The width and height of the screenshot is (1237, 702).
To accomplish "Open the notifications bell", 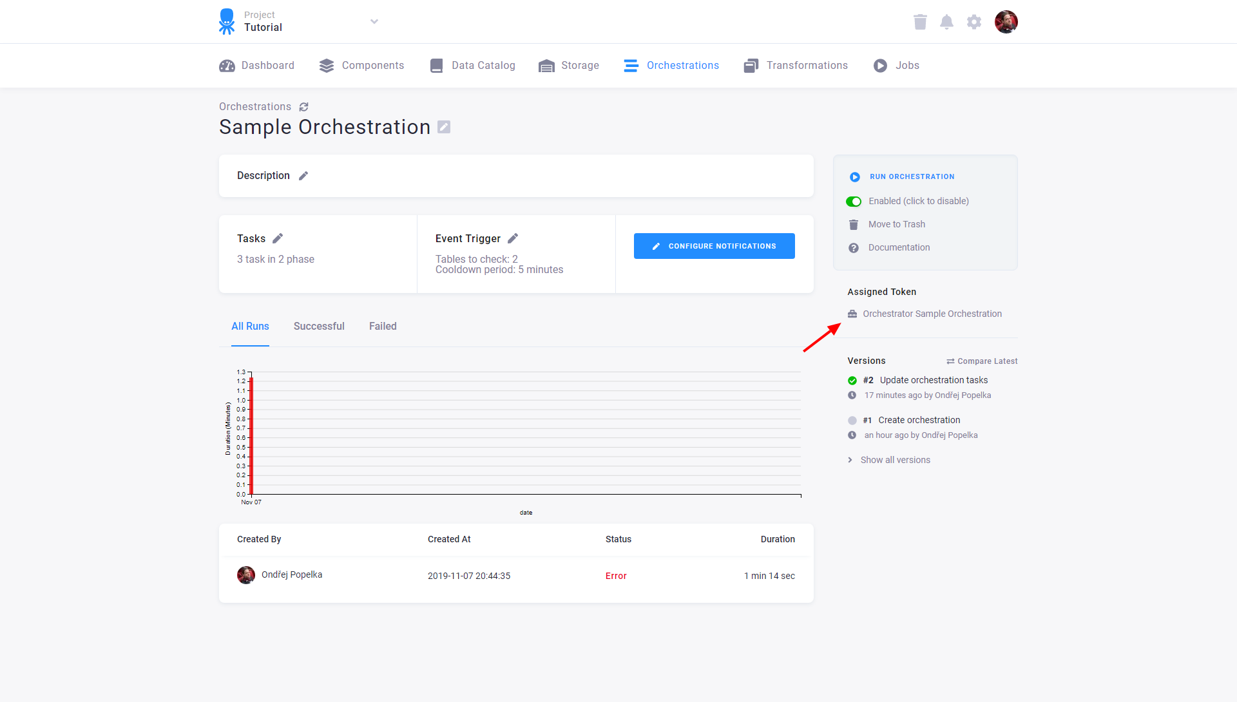I will click(947, 21).
